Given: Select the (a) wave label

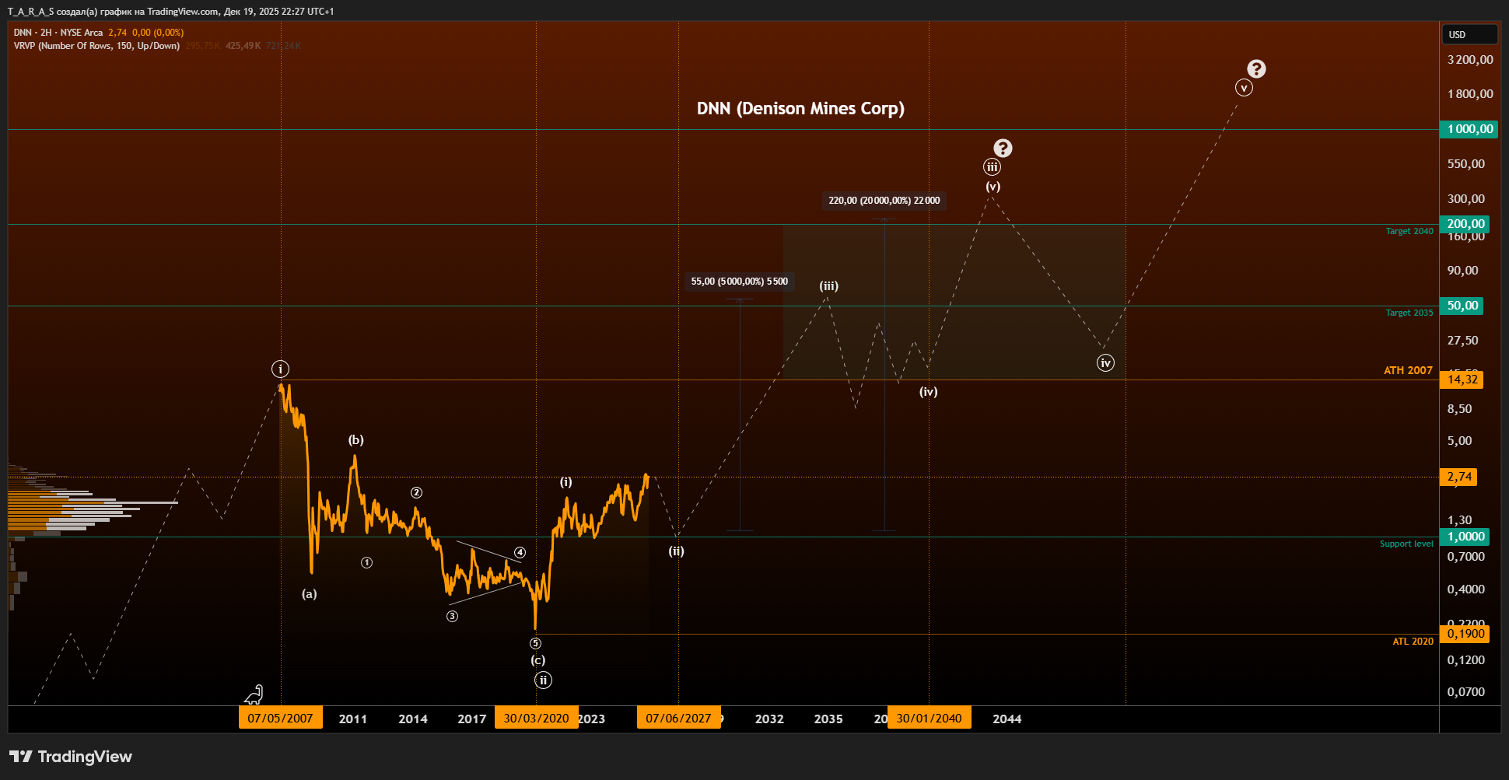Looking at the screenshot, I should click(309, 594).
